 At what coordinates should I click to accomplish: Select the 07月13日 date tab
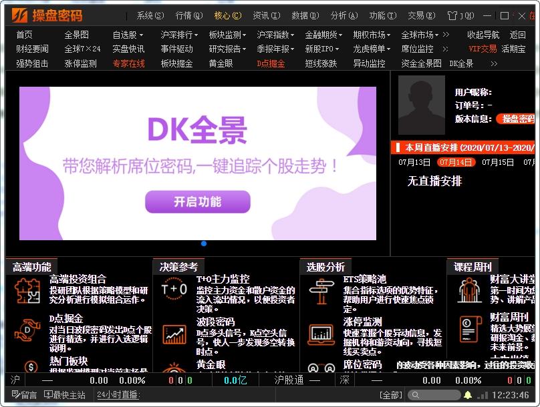click(x=414, y=162)
